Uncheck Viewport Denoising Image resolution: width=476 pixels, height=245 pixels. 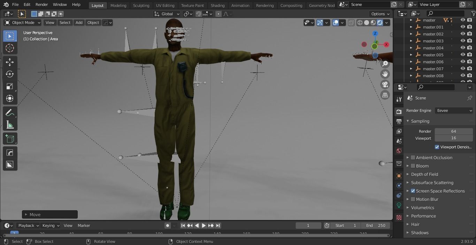coord(437,147)
